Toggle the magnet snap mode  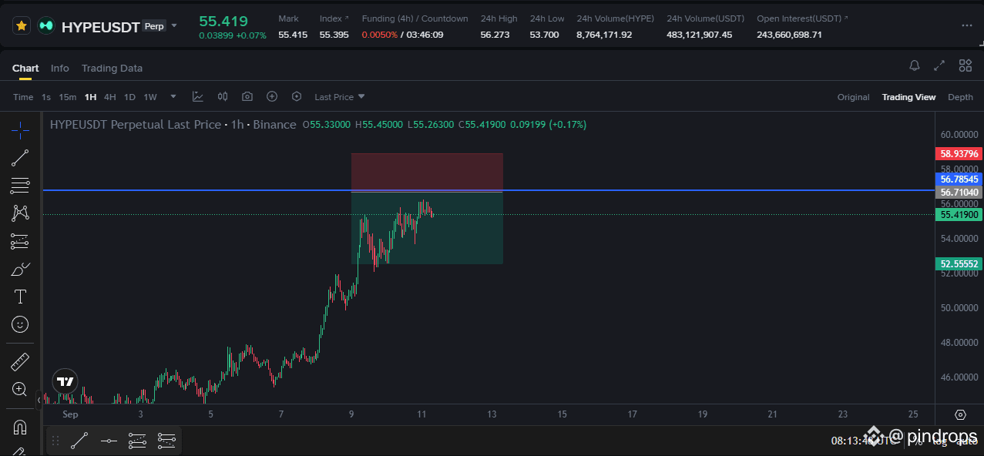[20, 427]
